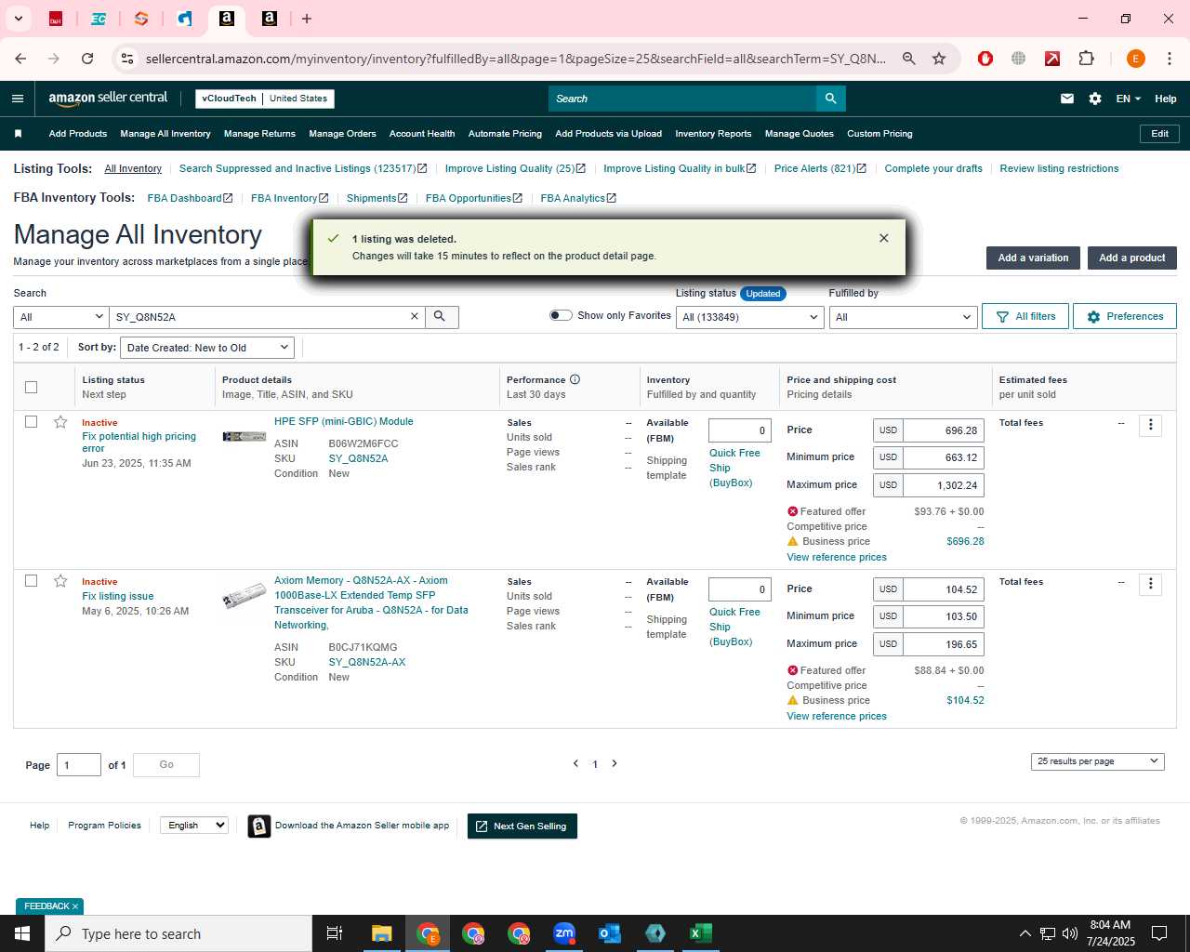Viewport: 1190px width, 952px height.
Task: Click the Add a product button
Action: [1131, 258]
